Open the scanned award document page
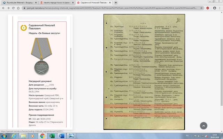 (x=144, y=72)
